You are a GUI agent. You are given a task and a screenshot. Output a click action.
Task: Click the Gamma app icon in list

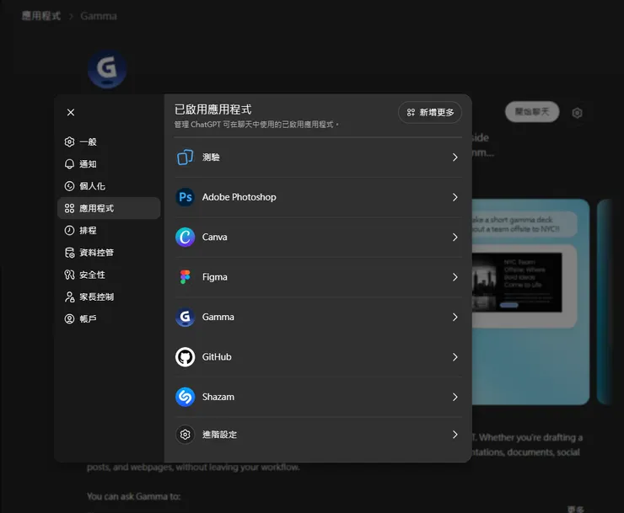tap(185, 317)
